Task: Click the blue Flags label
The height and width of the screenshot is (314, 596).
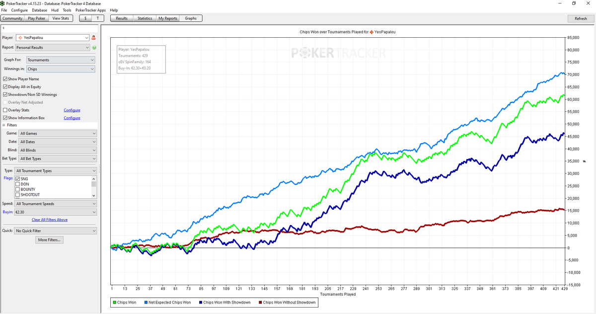Action: click(x=8, y=178)
